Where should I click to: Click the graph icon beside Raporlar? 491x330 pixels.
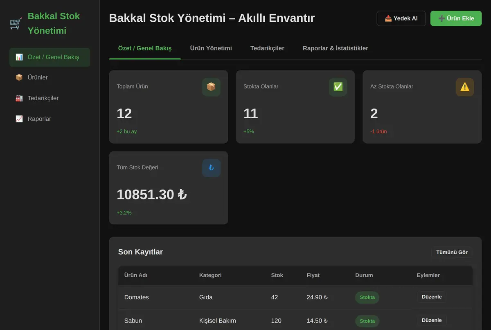pos(19,119)
